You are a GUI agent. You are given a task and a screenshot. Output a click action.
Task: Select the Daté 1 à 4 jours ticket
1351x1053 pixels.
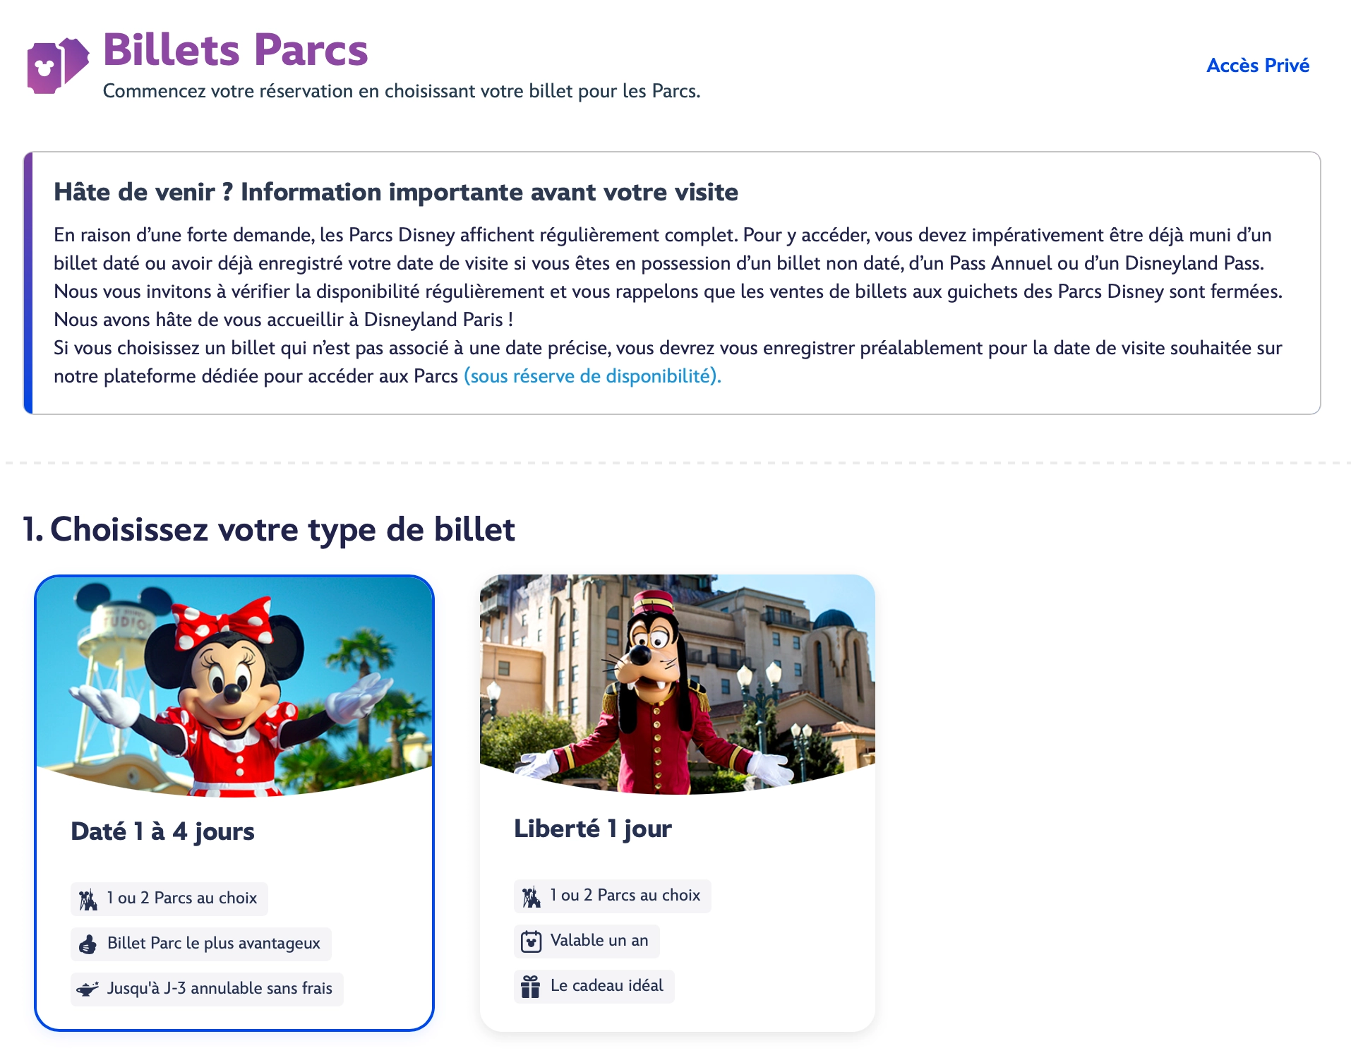[163, 831]
